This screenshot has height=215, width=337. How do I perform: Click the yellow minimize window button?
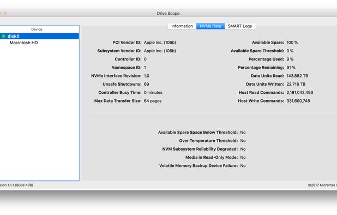(x=1, y=13)
